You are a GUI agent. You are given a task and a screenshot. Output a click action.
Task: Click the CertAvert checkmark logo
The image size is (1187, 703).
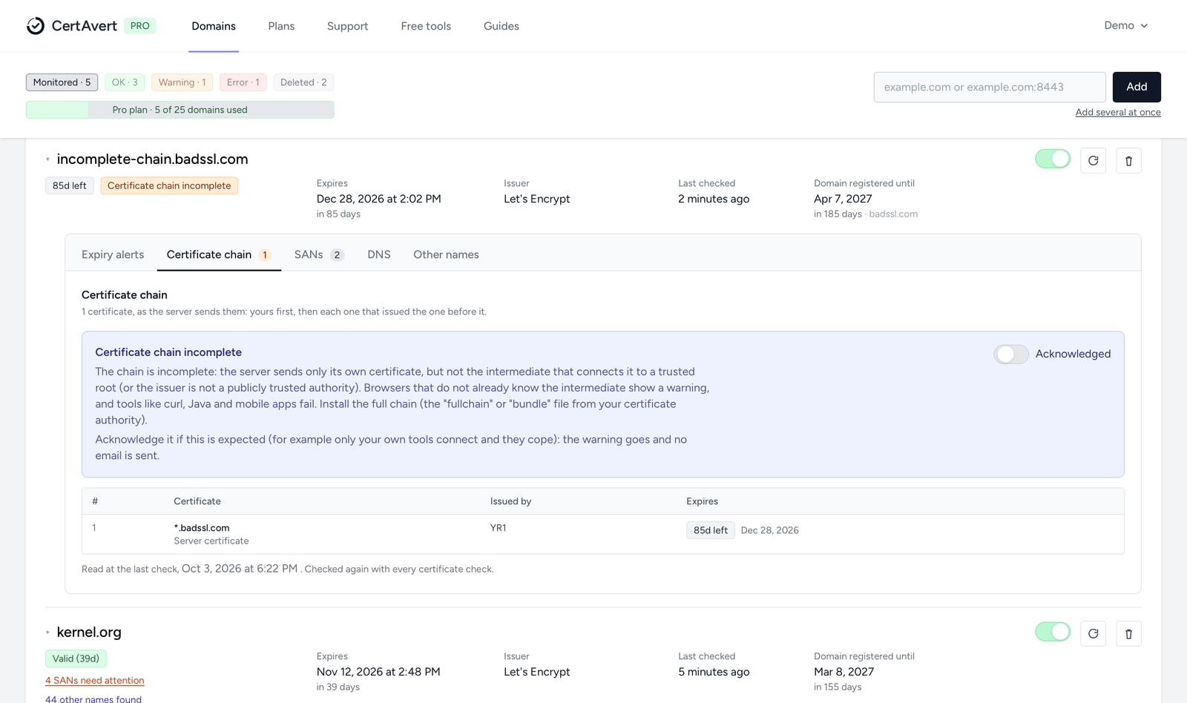point(36,26)
